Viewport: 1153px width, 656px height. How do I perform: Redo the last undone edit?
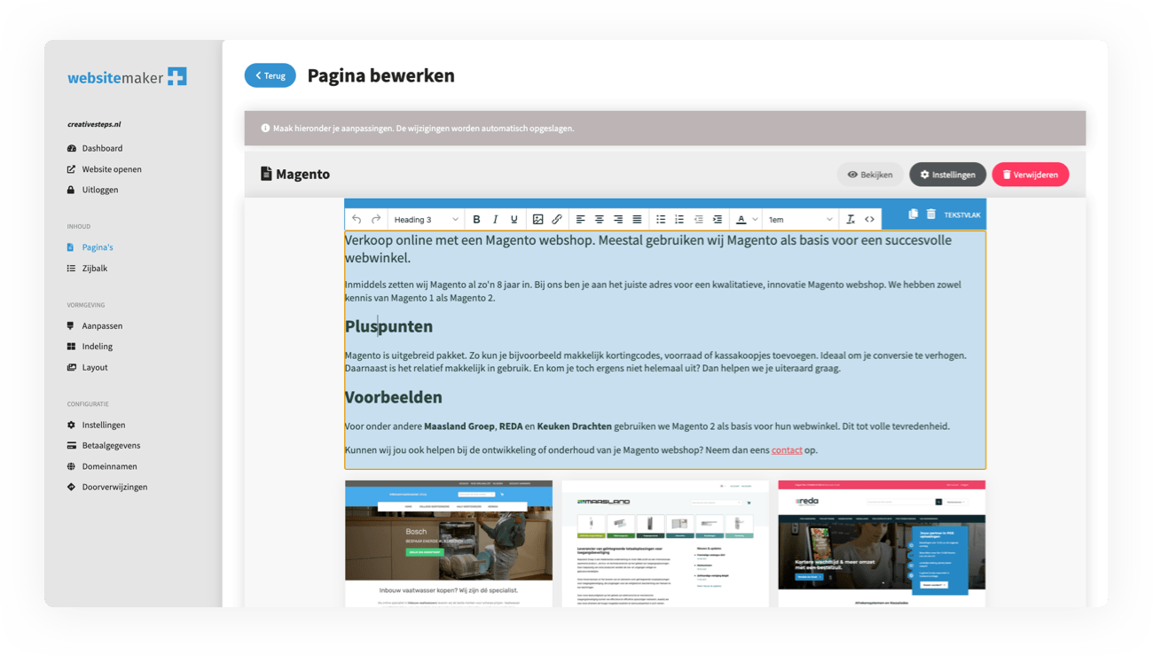click(x=376, y=219)
